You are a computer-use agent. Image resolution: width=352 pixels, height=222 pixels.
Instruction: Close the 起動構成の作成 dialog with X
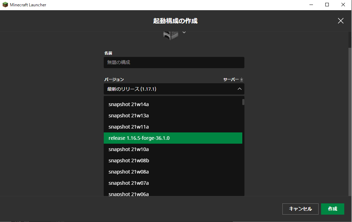[340, 21]
